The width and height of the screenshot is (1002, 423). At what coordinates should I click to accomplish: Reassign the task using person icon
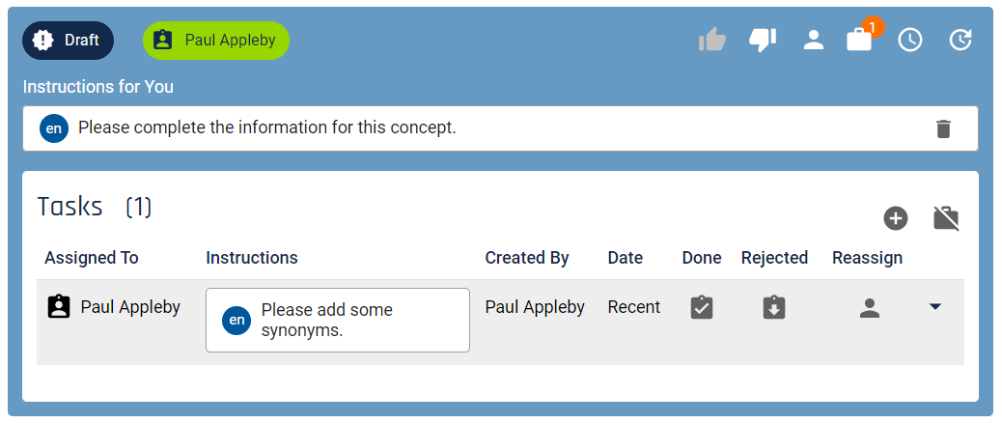[x=869, y=308]
